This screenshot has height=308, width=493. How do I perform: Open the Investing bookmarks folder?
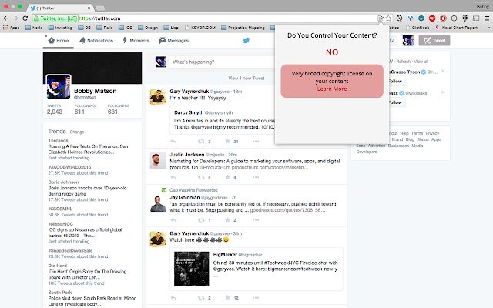(60, 28)
